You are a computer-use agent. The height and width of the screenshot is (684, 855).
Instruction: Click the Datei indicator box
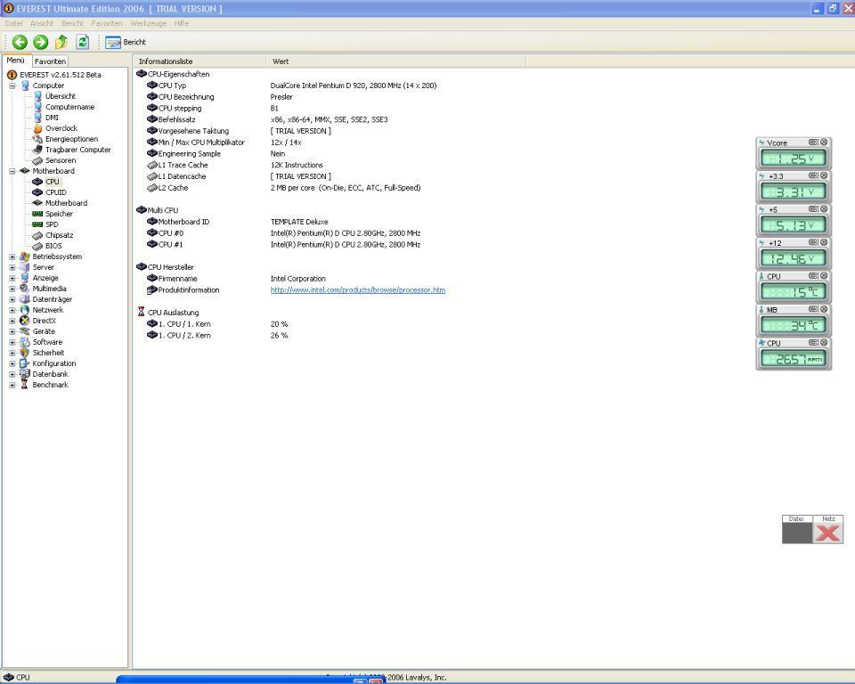796,533
